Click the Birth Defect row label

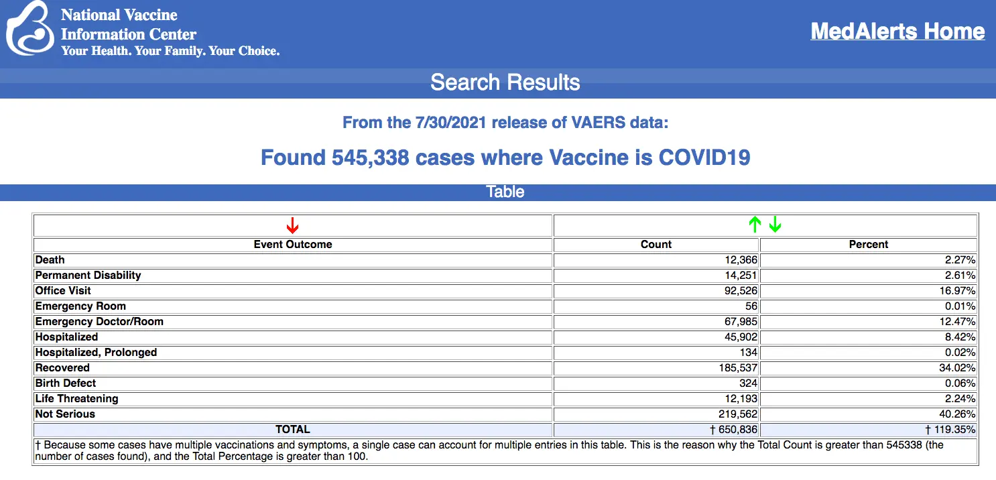tap(66, 383)
